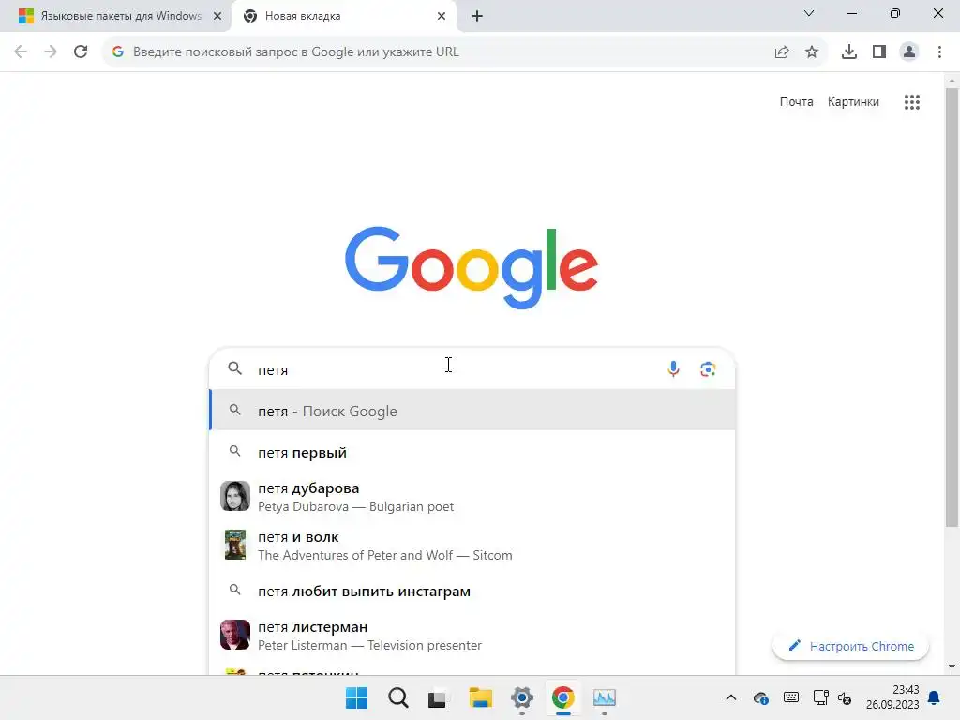960x720 pixels.
Task: Reload the current page
Action: [81, 52]
